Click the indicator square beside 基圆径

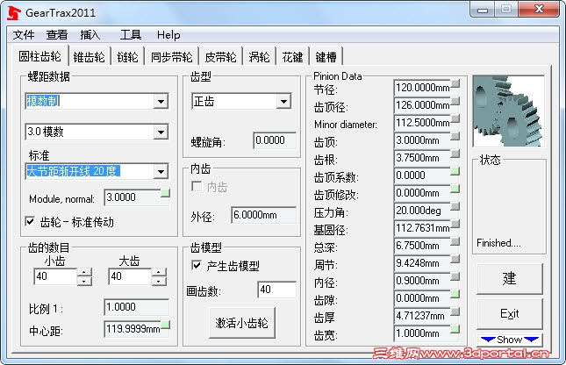[x=455, y=224]
